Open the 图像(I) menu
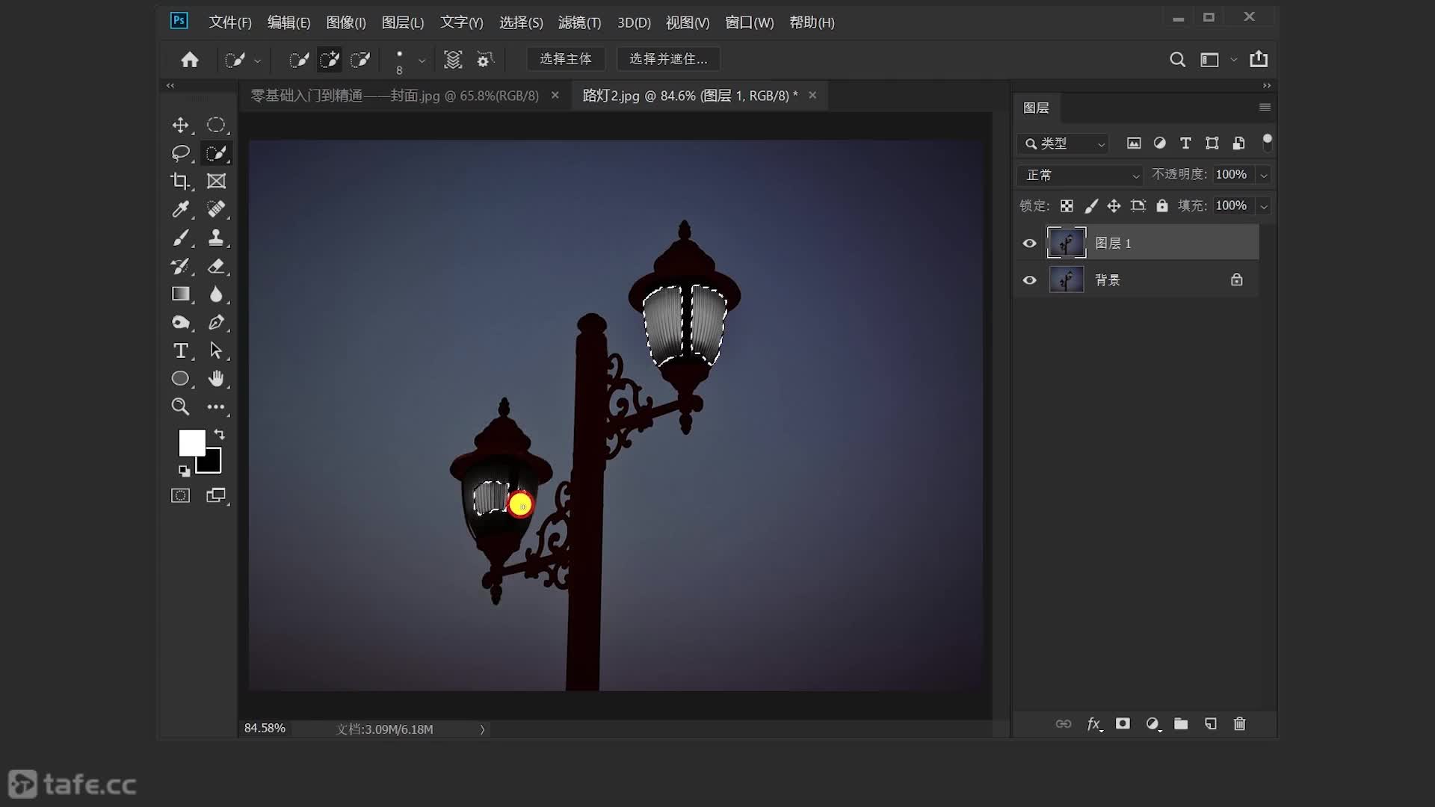 pyautogui.click(x=346, y=22)
